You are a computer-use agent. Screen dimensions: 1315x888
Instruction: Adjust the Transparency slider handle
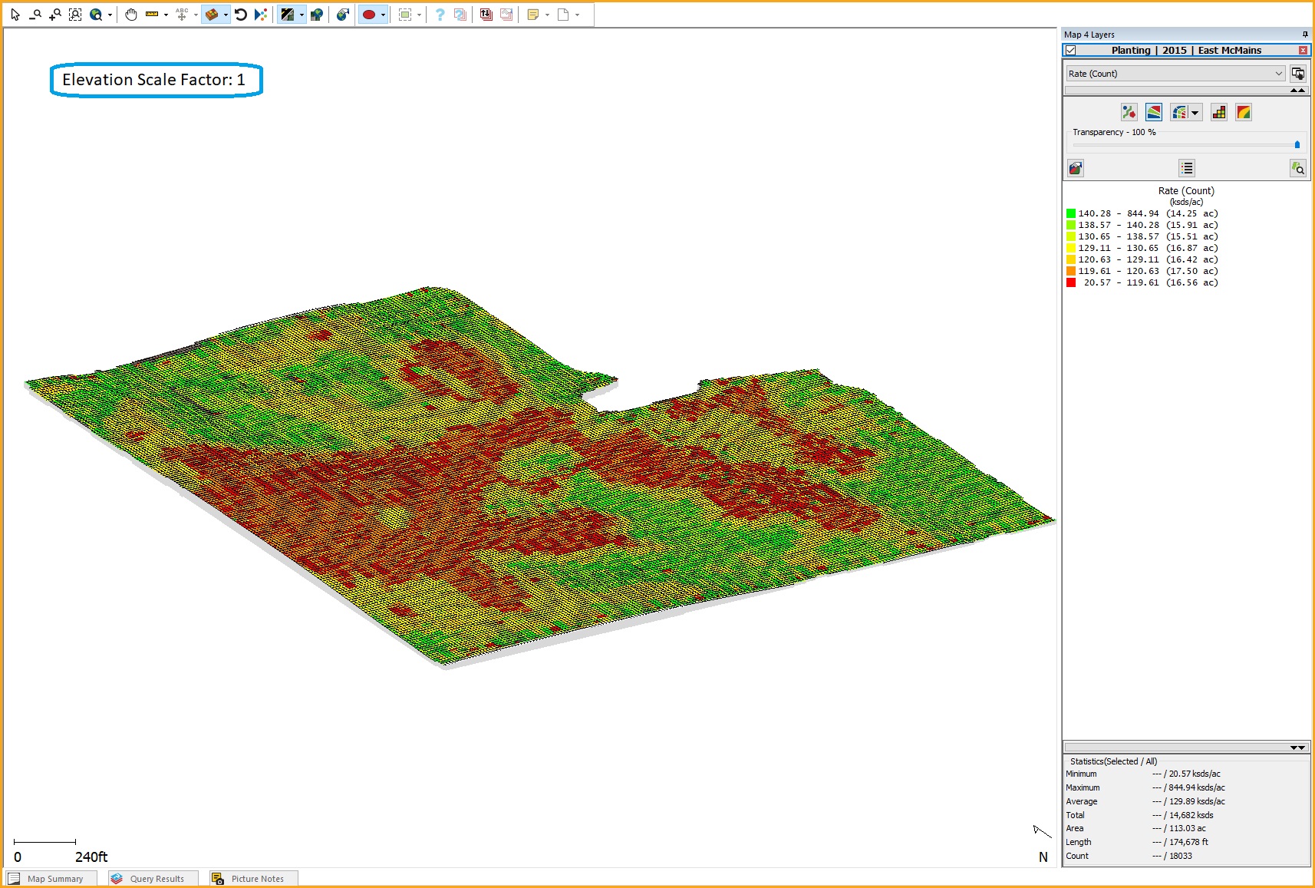1297,144
